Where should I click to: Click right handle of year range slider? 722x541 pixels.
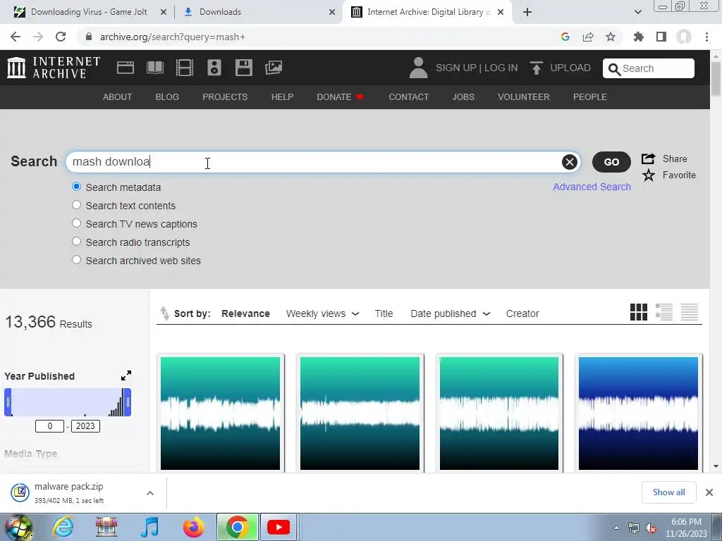(128, 402)
